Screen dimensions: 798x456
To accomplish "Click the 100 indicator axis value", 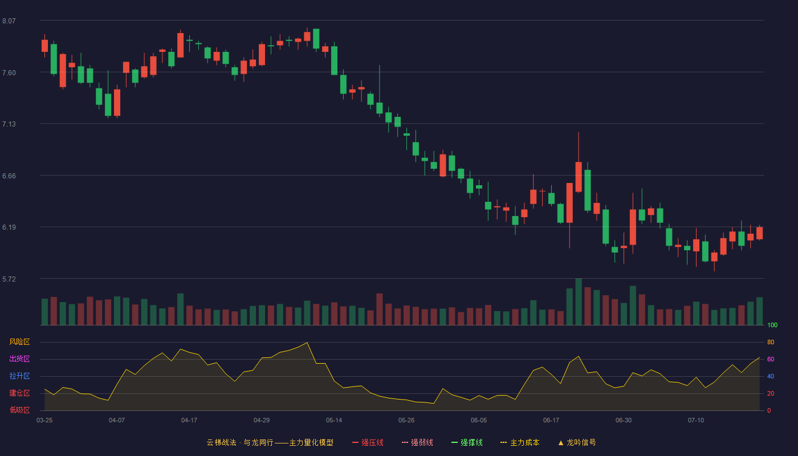I will tap(772, 325).
